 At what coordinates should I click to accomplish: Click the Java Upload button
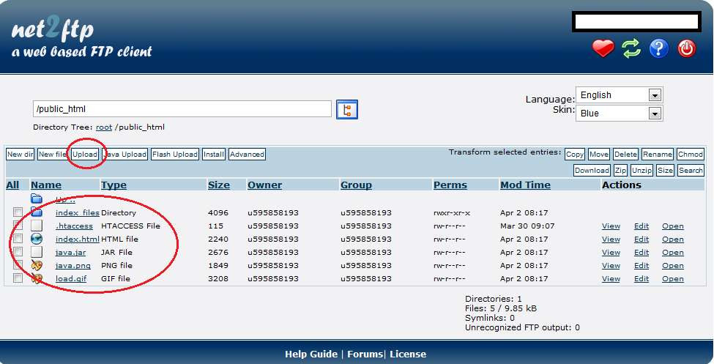(125, 155)
